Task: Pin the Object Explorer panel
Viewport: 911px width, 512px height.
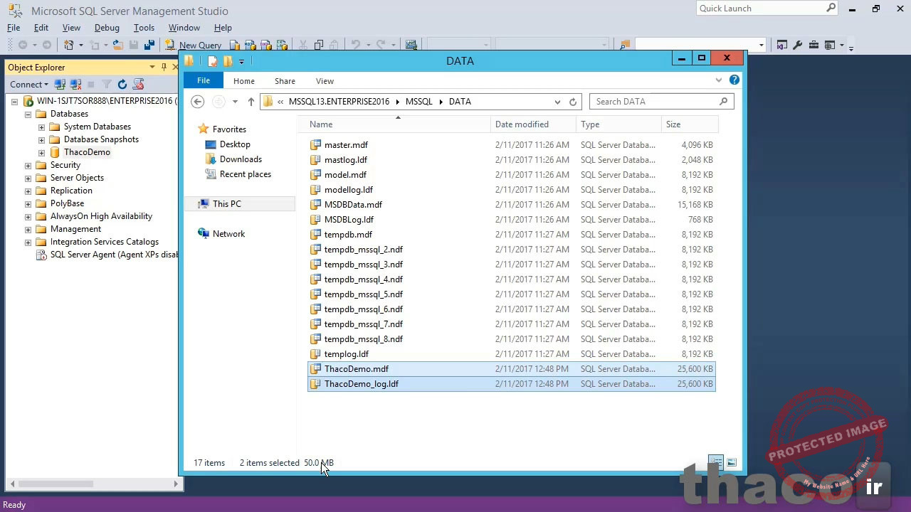Action: pos(162,67)
